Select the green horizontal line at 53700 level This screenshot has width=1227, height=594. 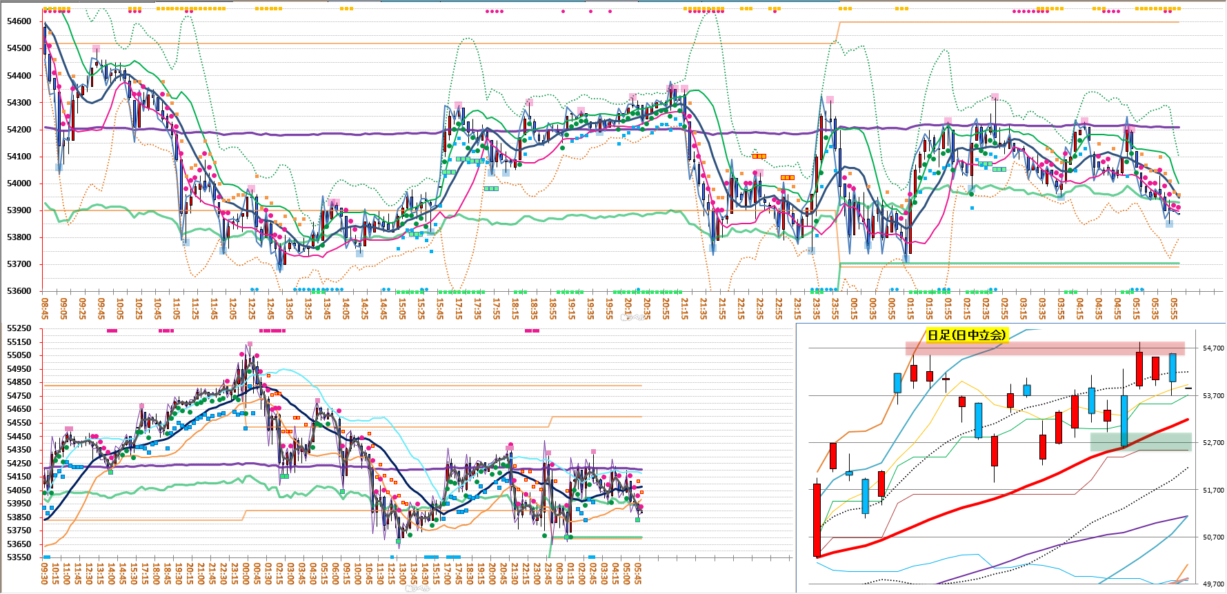click(x=1007, y=264)
